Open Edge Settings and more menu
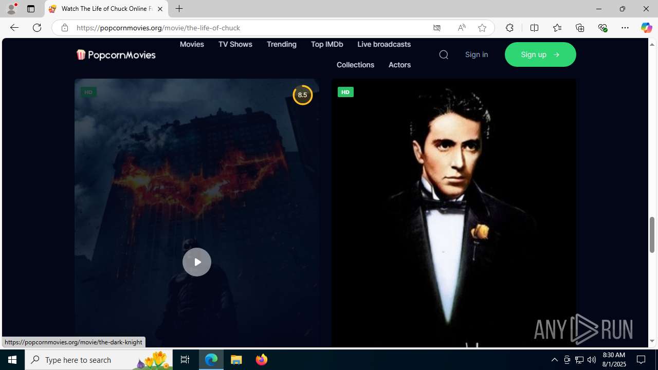This screenshot has height=370, width=658. coord(625,28)
